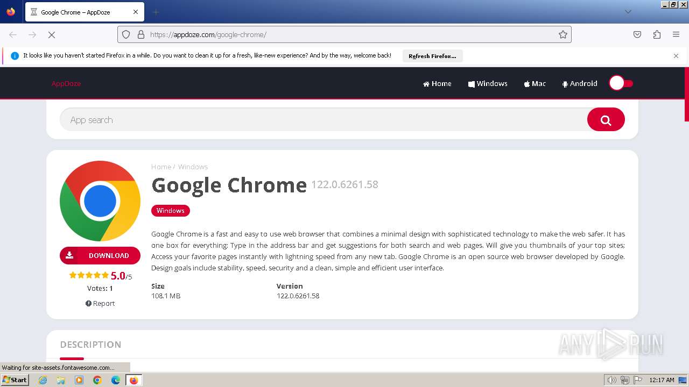Open Windows Media Player taskbar icon

(x=79, y=380)
